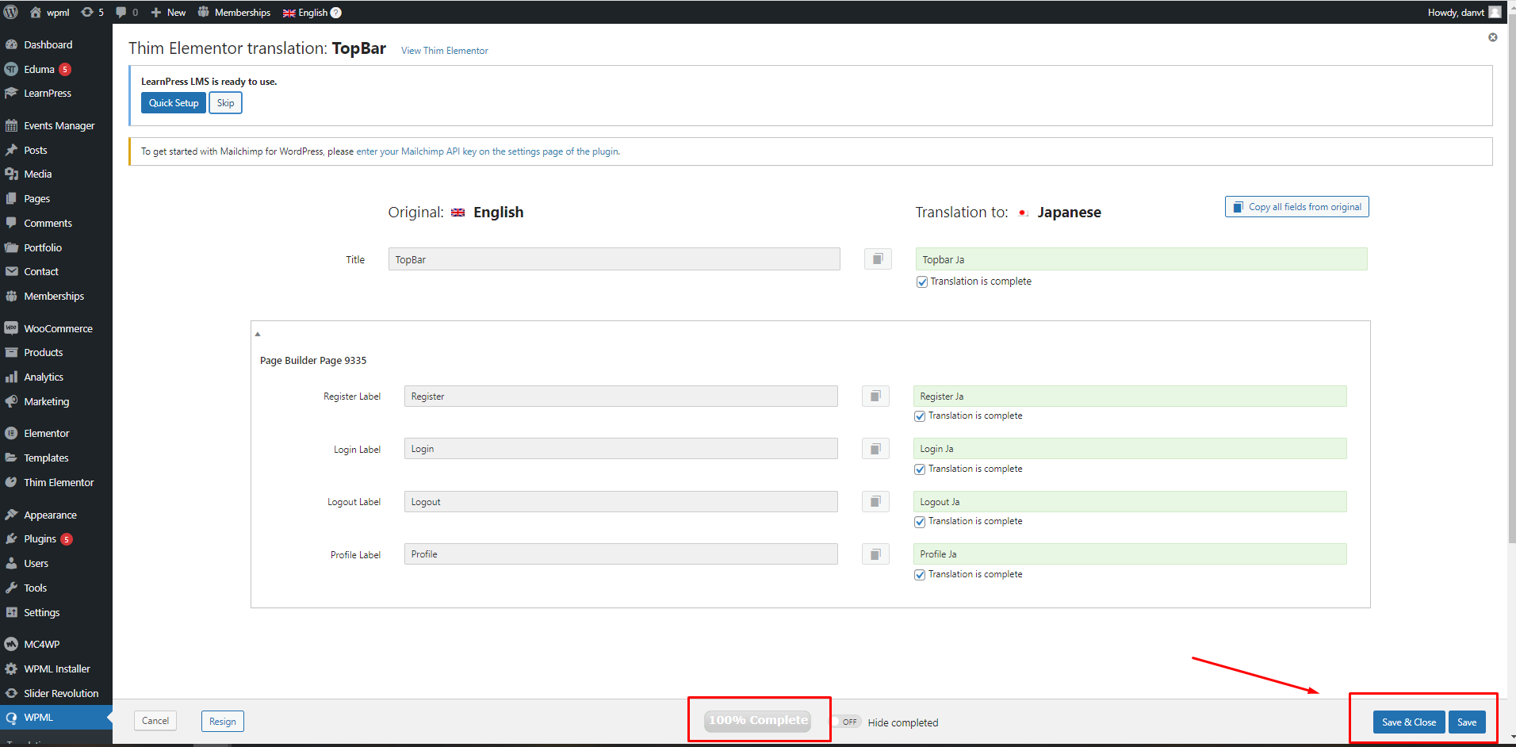Click the Plugins plug icon
Viewport: 1516px width, 747px height.
coord(11,538)
